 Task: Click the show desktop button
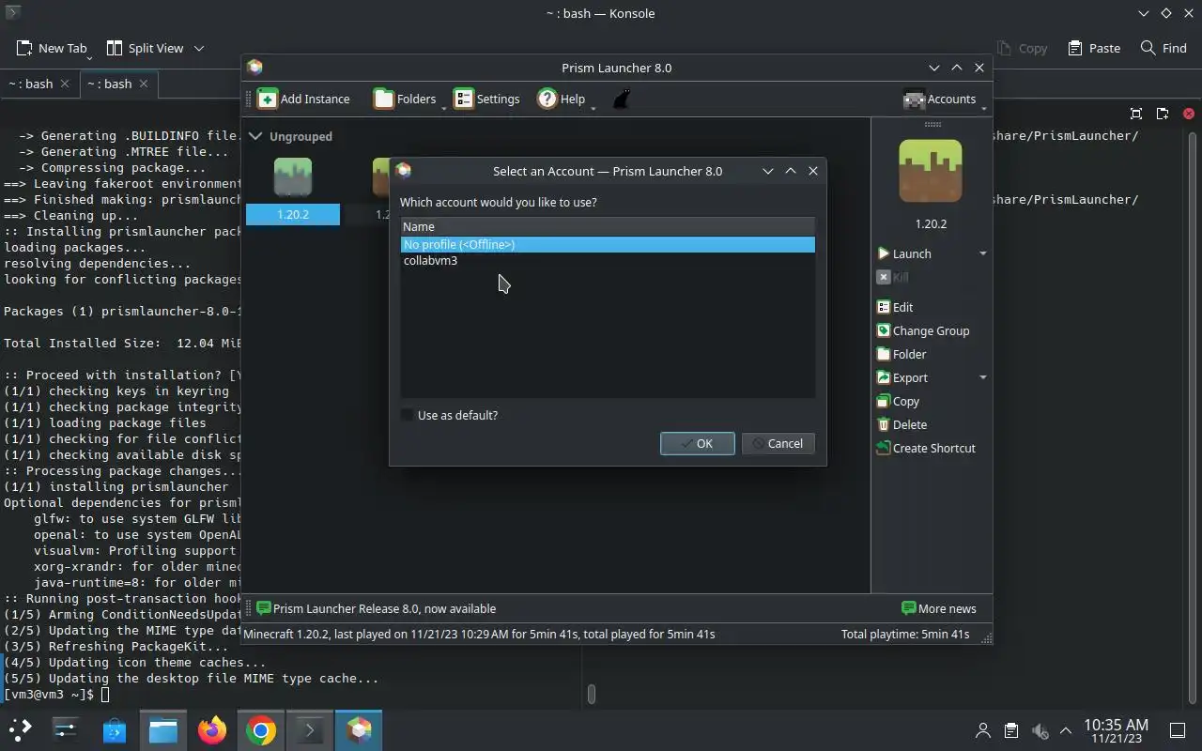click(1177, 730)
